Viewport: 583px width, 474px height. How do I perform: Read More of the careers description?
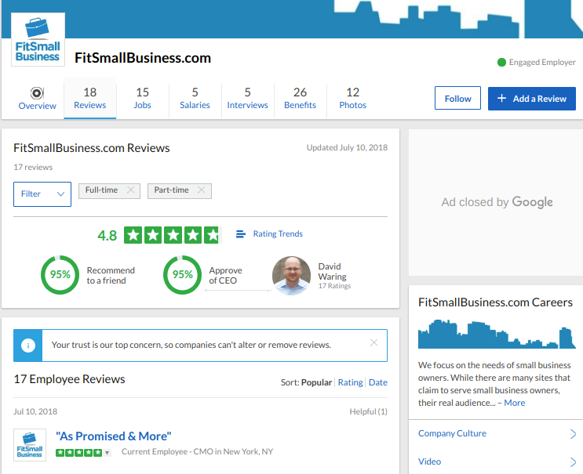pos(515,403)
